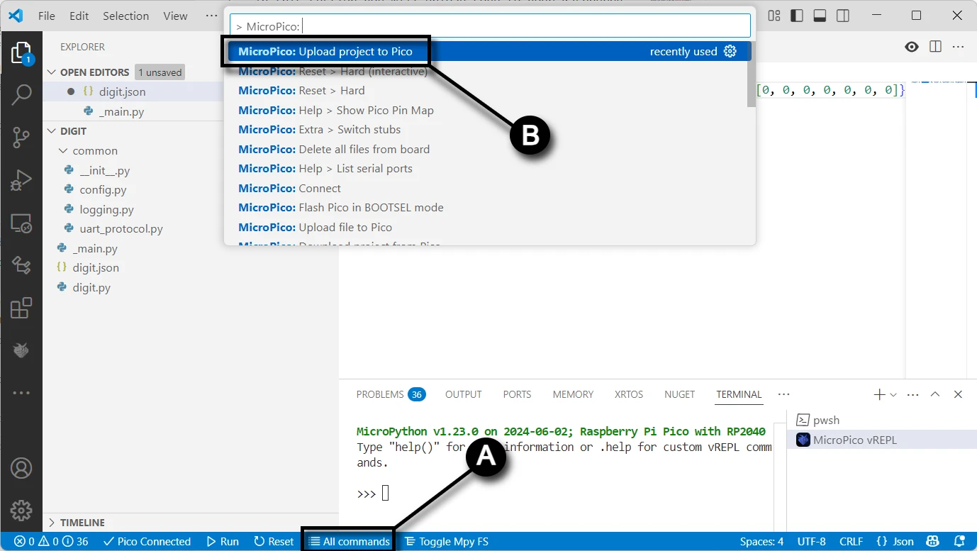Click Reset in the status bar

pyautogui.click(x=274, y=542)
